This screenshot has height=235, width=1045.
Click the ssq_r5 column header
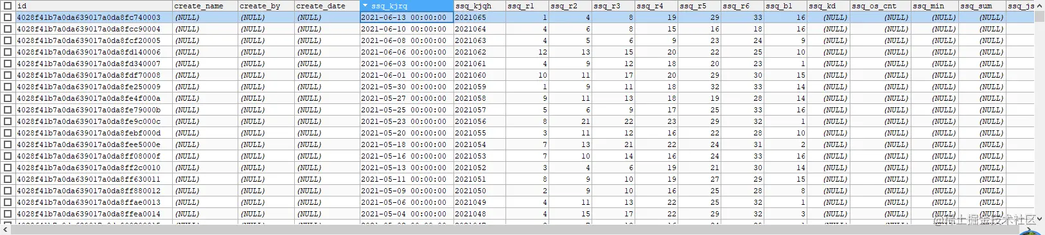point(699,6)
